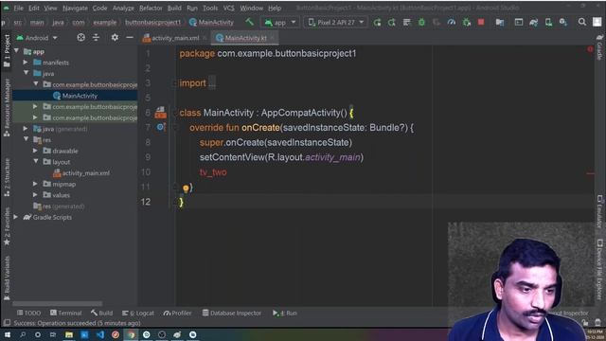Viewport: 606px width, 341px height.
Task: Open the Build menu
Action: (x=174, y=8)
